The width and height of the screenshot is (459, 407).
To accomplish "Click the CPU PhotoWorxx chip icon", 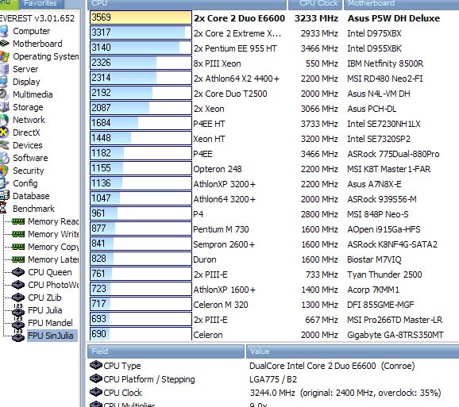I will [x=18, y=285].
